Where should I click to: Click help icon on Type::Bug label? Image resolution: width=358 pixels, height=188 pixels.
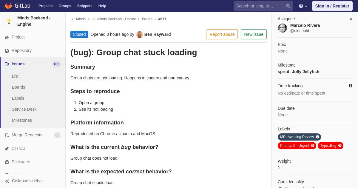(340, 146)
